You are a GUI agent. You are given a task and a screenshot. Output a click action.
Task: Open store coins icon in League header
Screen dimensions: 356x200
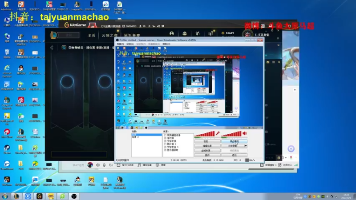[210, 33]
